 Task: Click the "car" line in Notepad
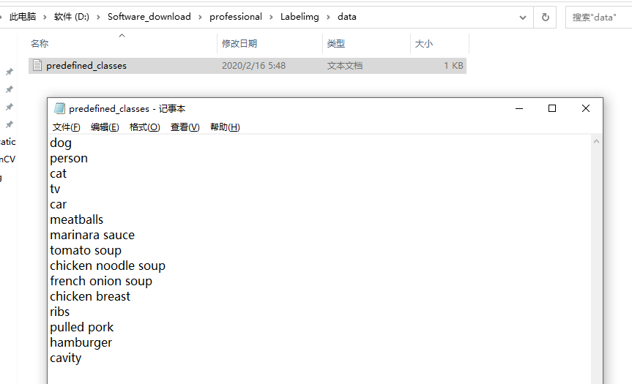[x=59, y=205]
